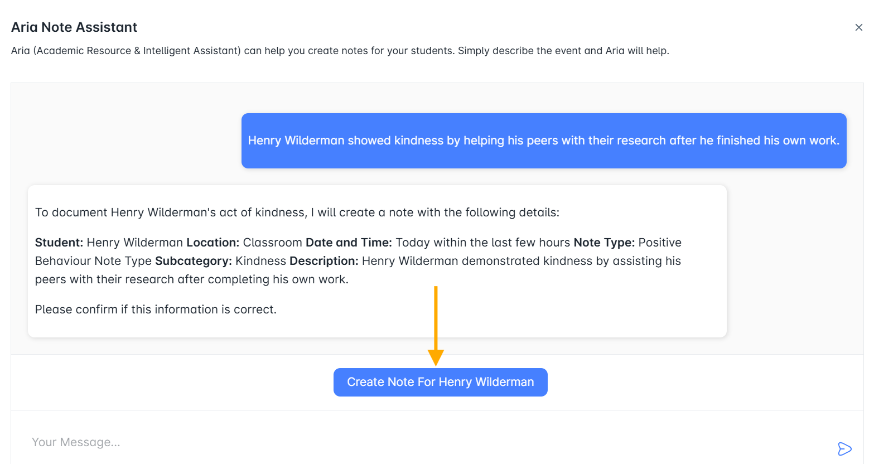Click the Academic Resource & Intelligent Assistant description text

point(340,51)
